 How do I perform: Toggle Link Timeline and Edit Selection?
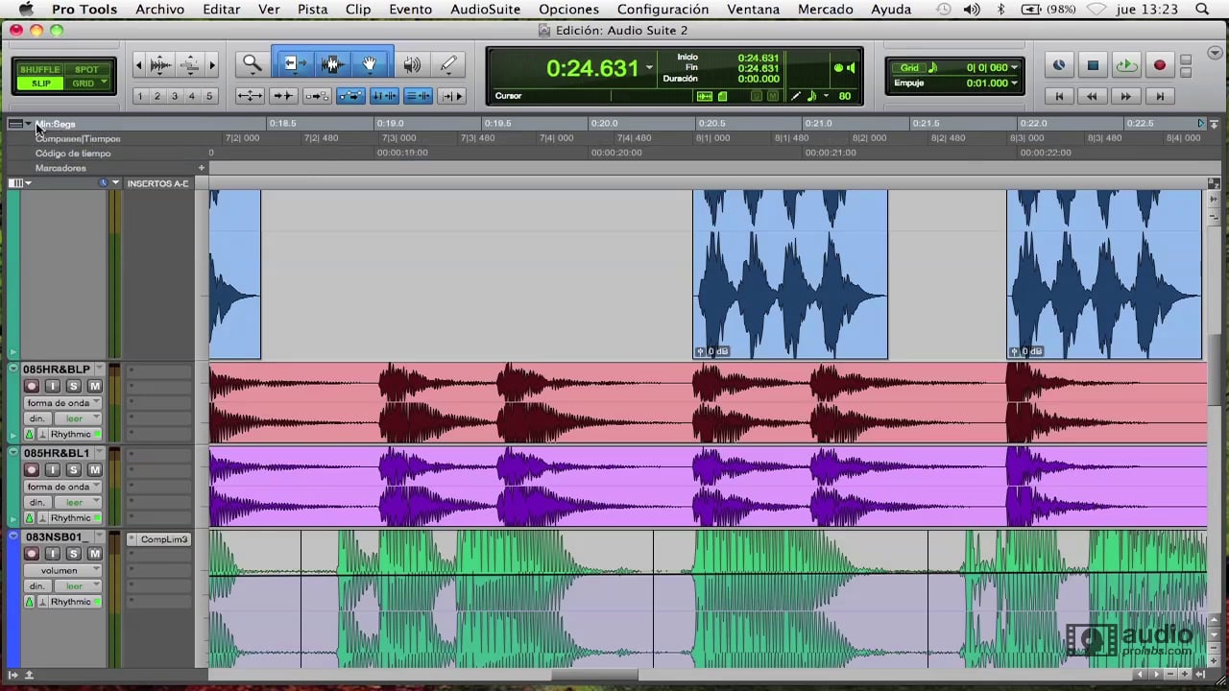tap(384, 96)
